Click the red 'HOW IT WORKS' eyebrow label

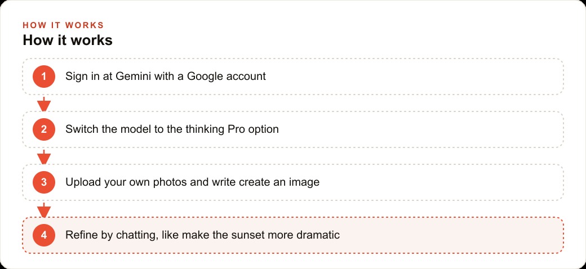63,25
